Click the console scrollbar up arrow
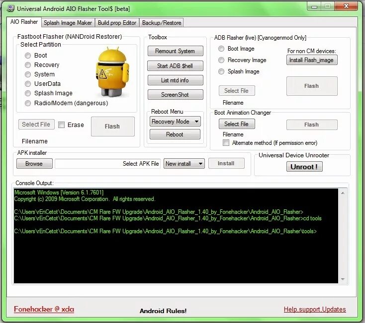Viewport: 365px width, 323px height. [343, 193]
